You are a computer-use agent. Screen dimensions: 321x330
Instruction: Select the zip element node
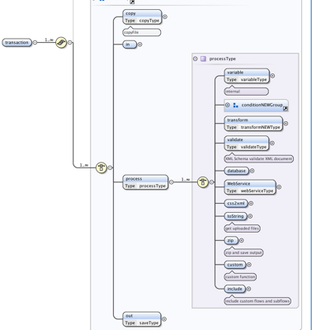(231, 241)
